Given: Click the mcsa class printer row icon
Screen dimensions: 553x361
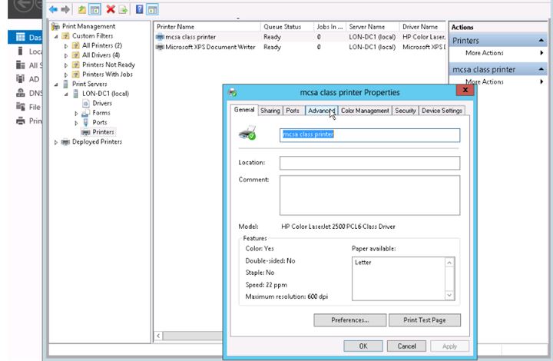Looking at the screenshot, I should [160, 37].
